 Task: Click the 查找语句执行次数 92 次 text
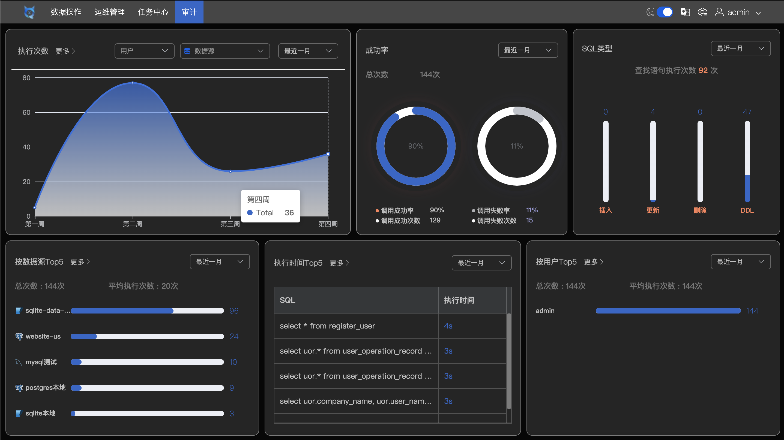click(x=676, y=70)
